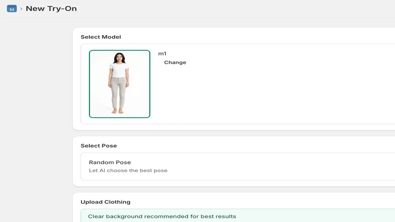Click the 'Select Model' heading
395x222 pixels.
click(x=101, y=37)
